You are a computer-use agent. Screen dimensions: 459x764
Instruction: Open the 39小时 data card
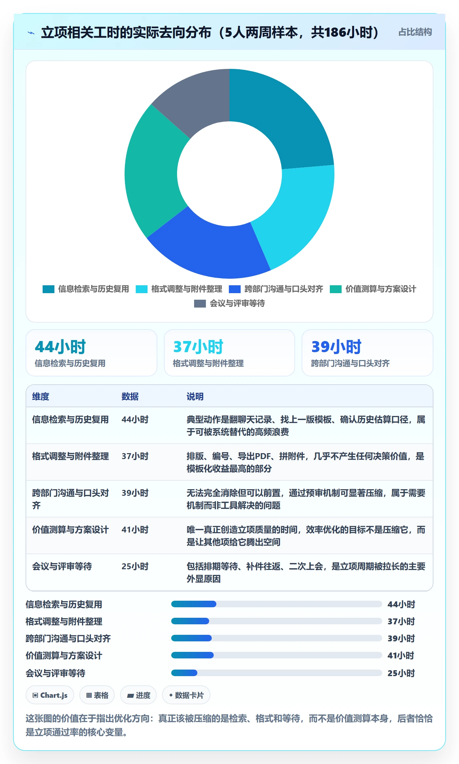pyautogui.click(x=368, y=353)
